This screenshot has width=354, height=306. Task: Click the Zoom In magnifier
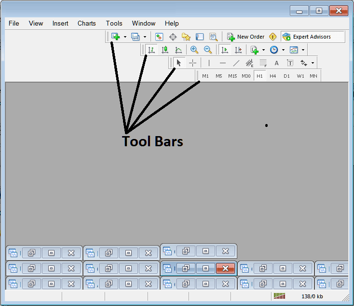[x=194, y=50]
